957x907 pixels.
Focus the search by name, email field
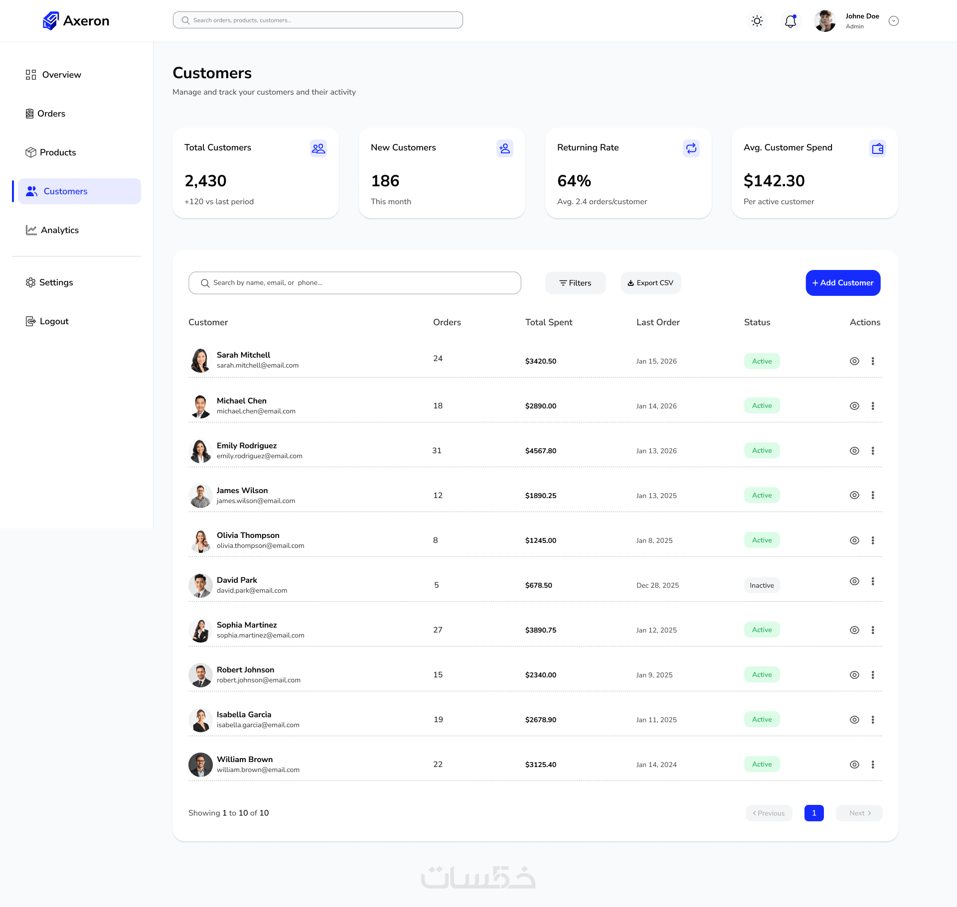355,283
